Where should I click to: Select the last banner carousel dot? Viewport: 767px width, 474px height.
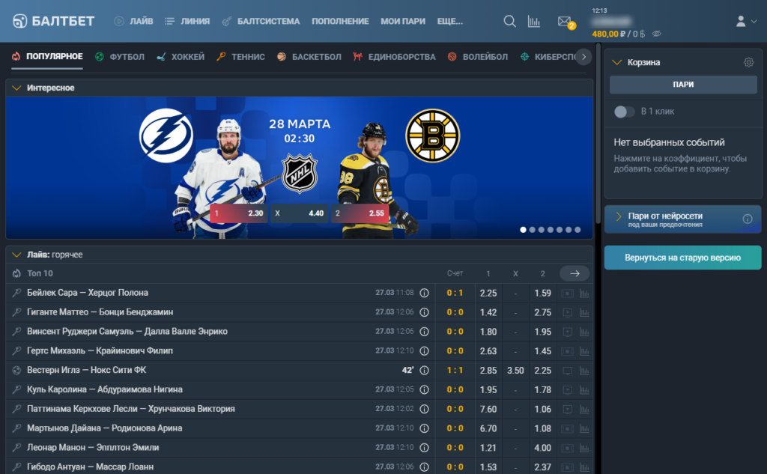tap(577, 229)
